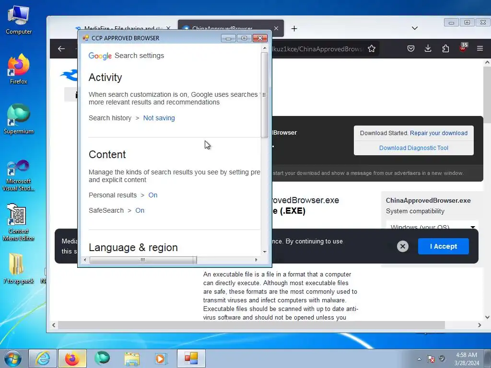
Task: Open the 7 to xp pack folder
Action: point(19,268)
